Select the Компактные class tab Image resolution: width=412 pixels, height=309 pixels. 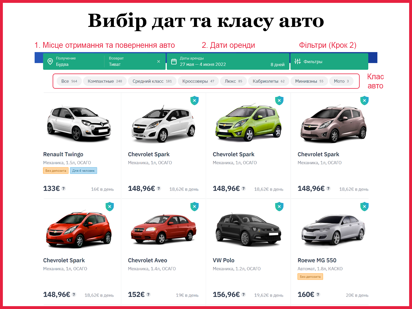105,81
